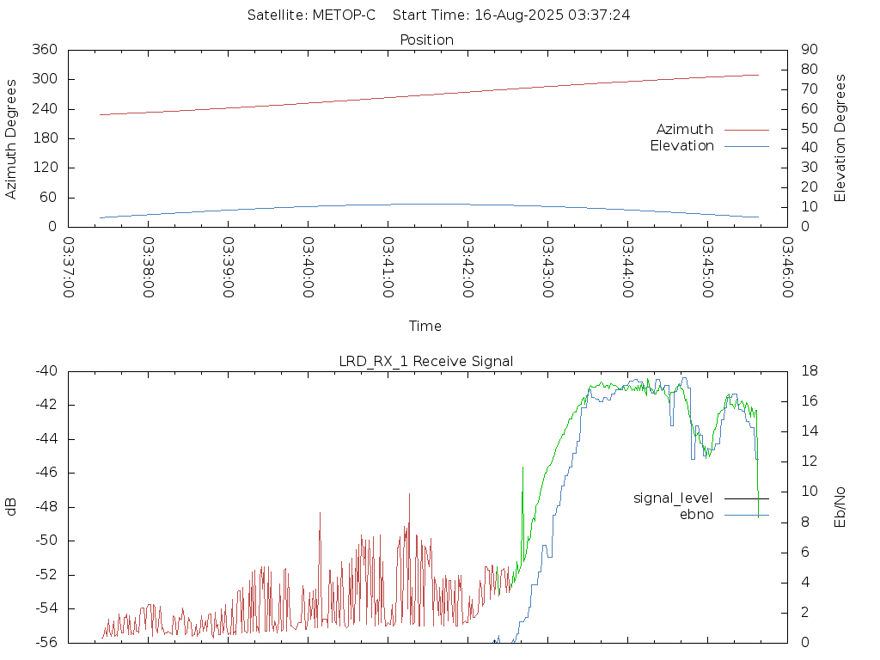This screenshot has height=660, width=880.
Task: Click the -56 dB tick label
Action: tap(46, 643)
